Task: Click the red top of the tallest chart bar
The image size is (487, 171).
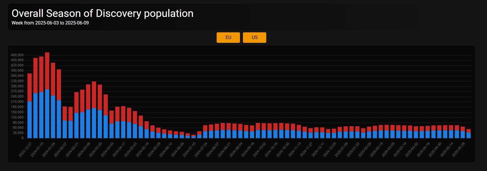Action: (x=47, y=71)
